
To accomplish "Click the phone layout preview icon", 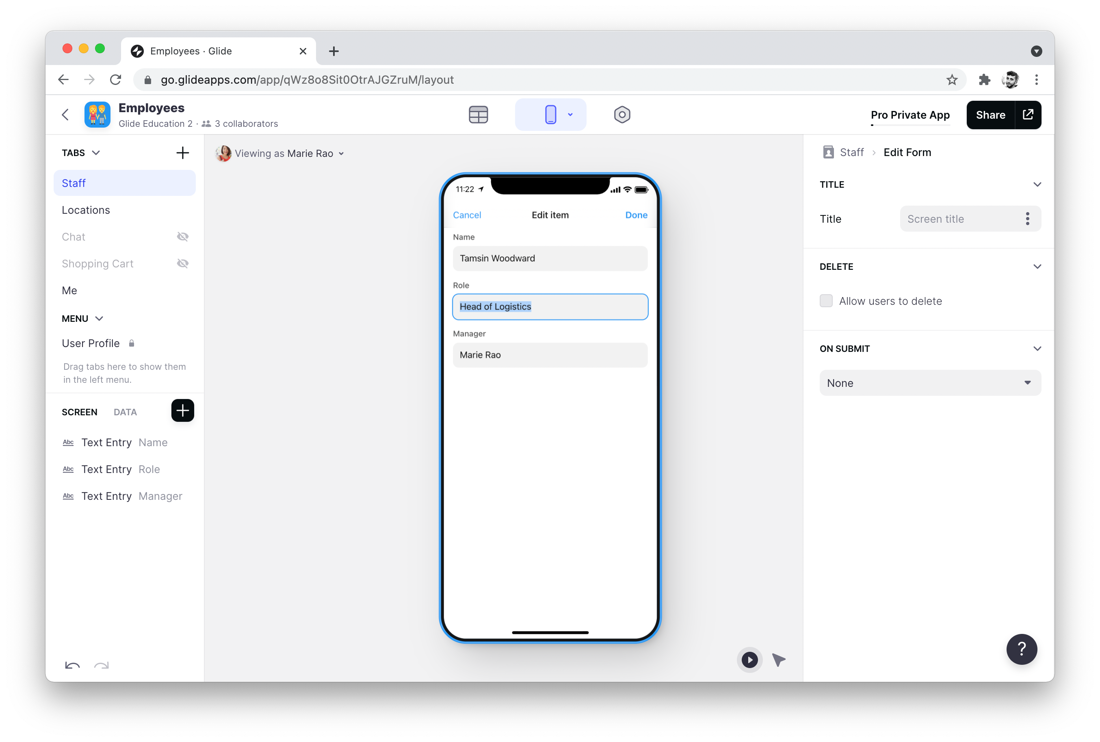I will tap(550, 115).
